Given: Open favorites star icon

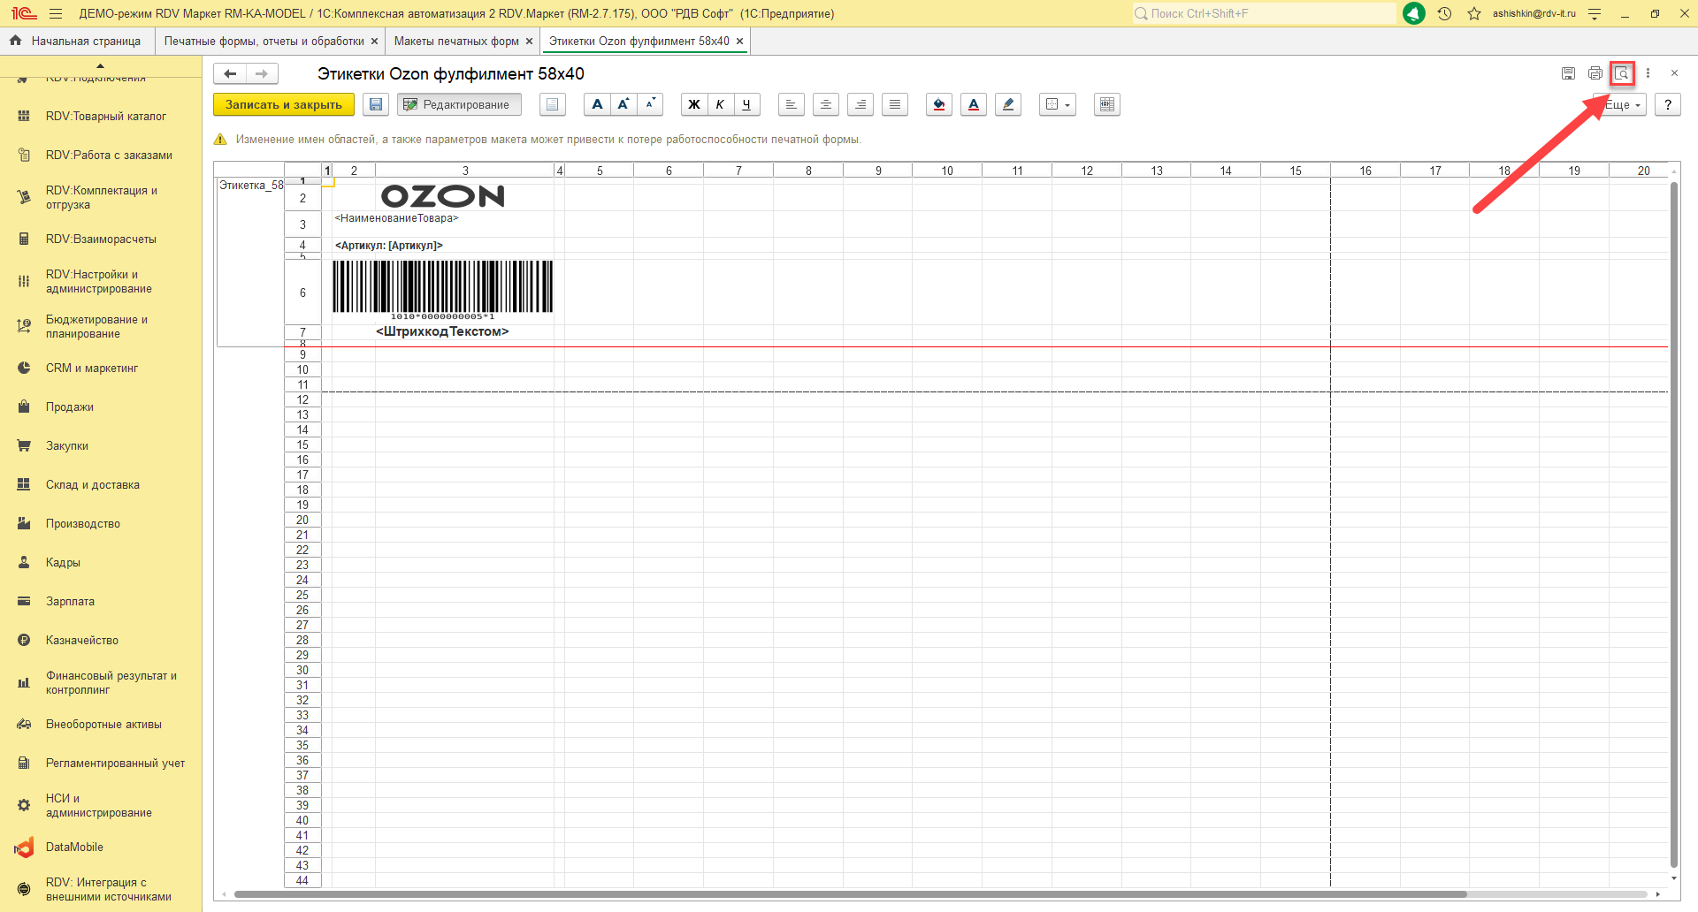Looking at the screenshot, I should pyautogui.click(x=1474, y=13).
